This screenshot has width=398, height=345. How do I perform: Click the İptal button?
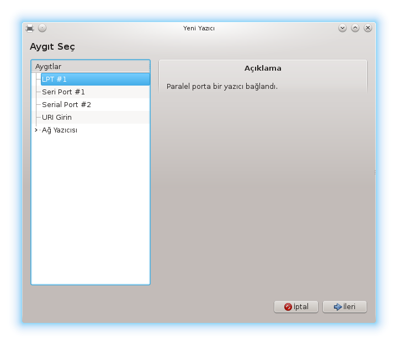[296, 307]
